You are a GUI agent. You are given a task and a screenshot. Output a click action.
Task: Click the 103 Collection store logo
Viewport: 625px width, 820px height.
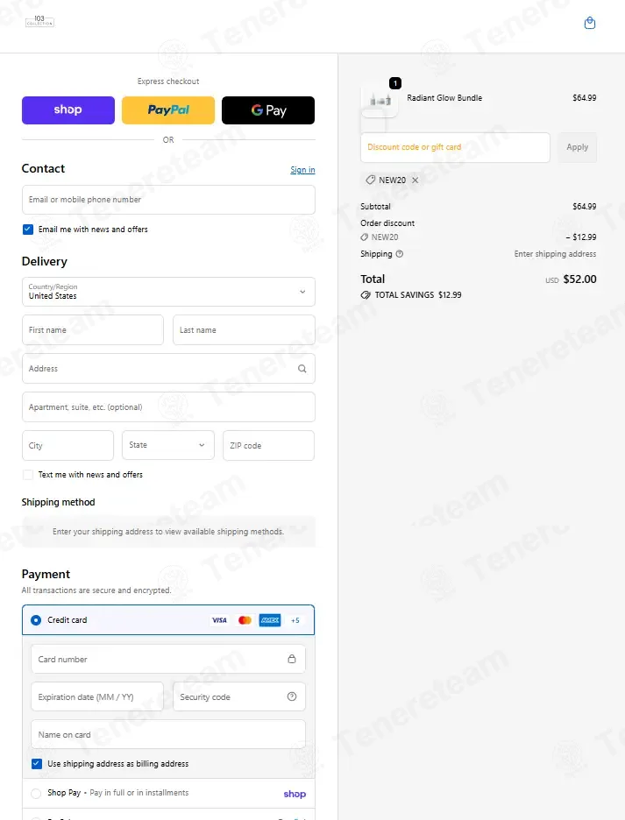coord(39,21)
